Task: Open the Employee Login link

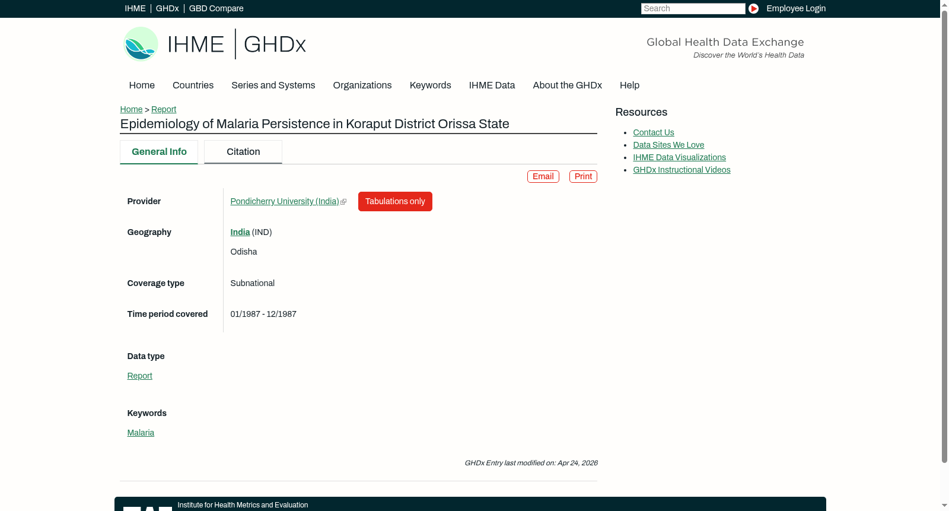Action: [x=796, y=8]
